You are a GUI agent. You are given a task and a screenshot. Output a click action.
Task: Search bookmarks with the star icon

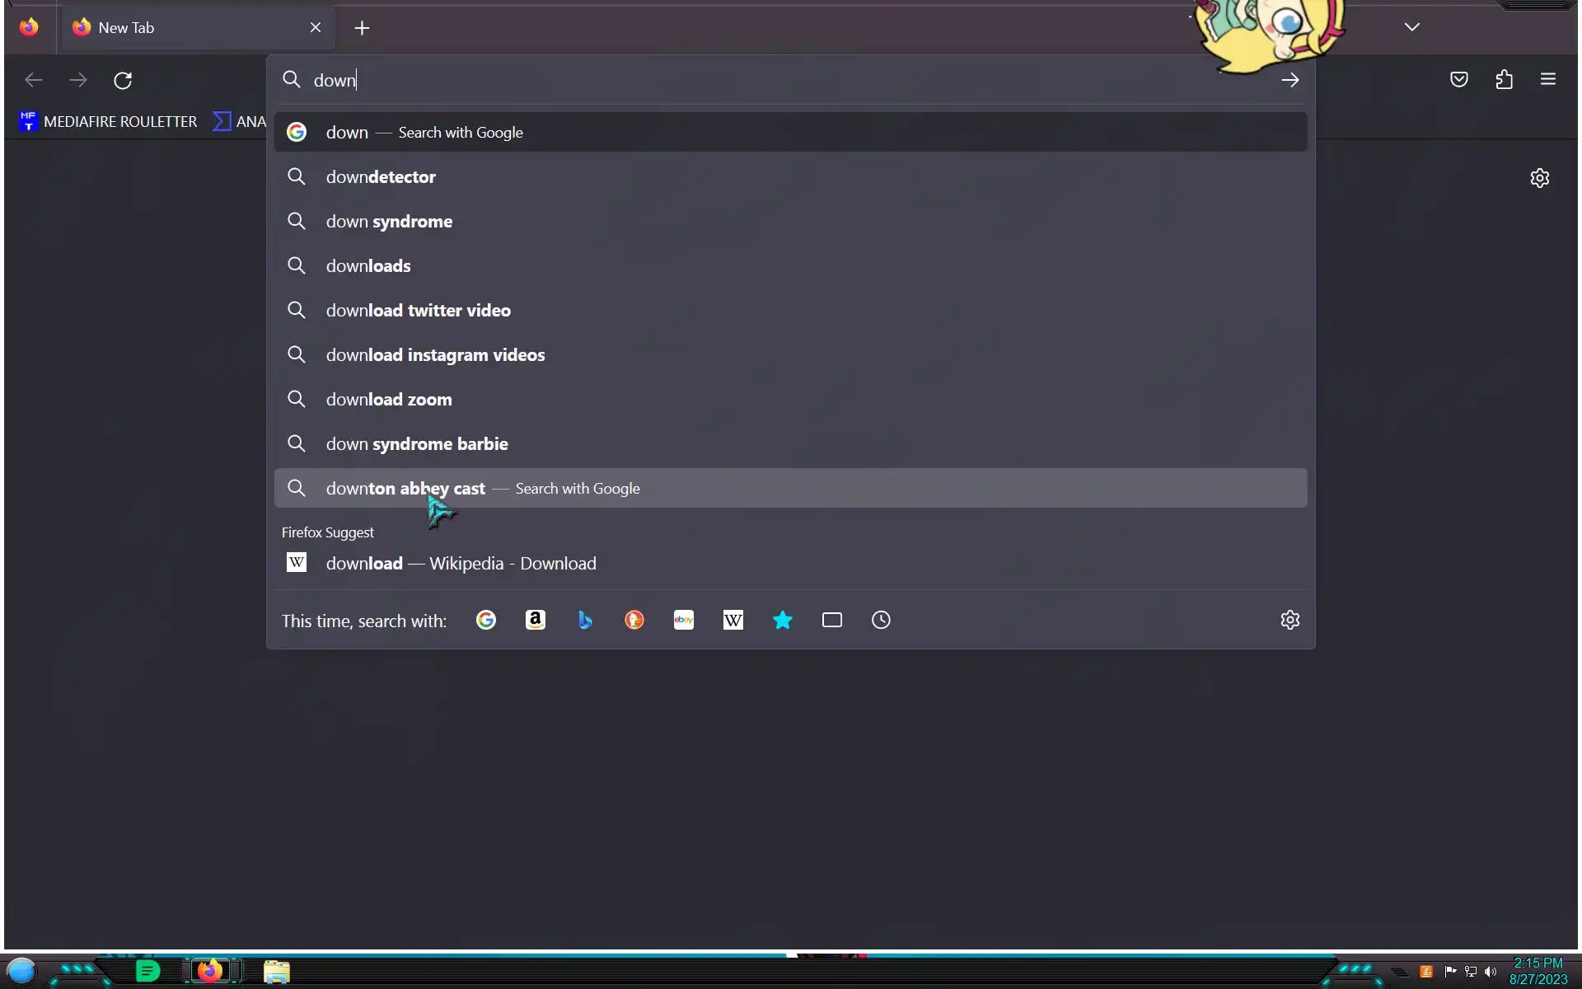point(783,620)
